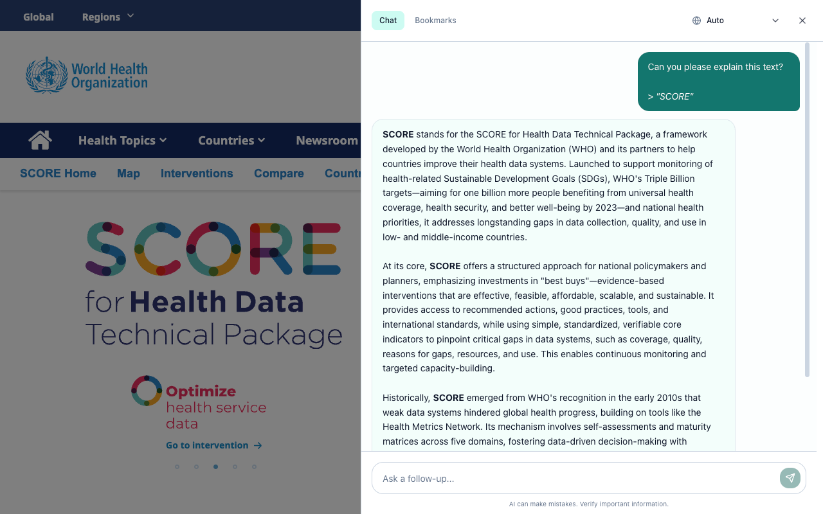Click the paper plane send icon
This screenshot has width=823, height=514.
[x=790, y=478]
